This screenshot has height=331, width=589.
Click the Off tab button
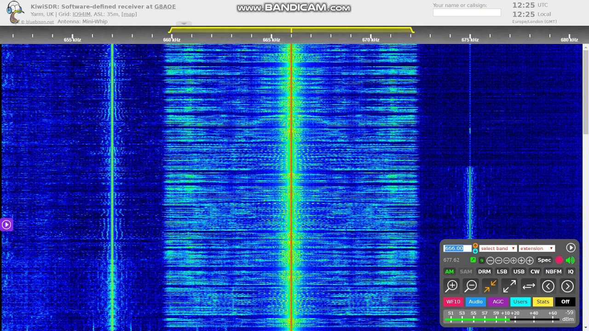[566, 302]
